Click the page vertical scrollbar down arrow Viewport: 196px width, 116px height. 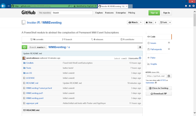coord(195,113)
